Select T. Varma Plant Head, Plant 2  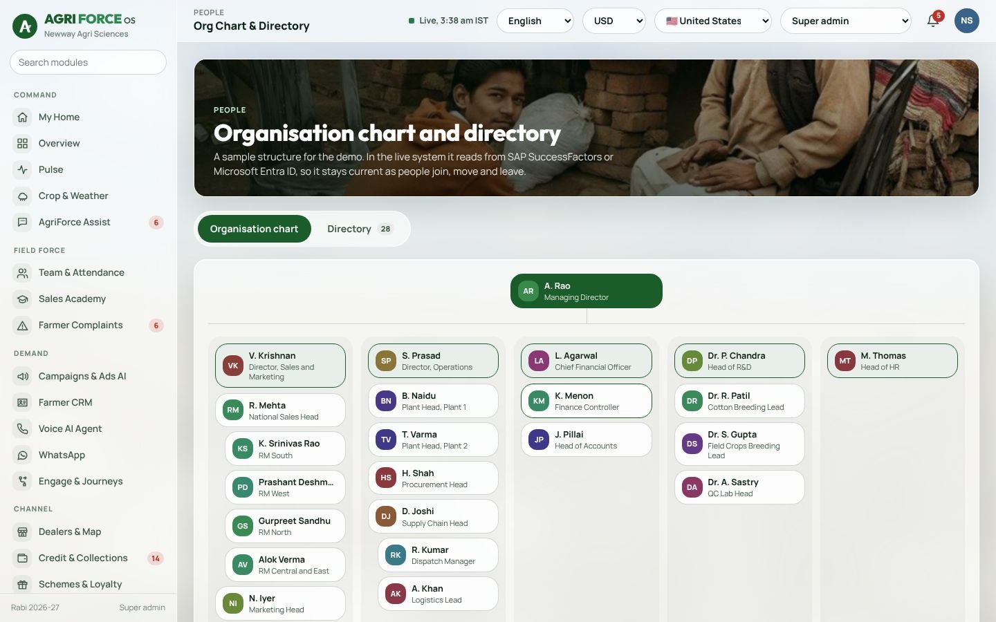(433, 440)
